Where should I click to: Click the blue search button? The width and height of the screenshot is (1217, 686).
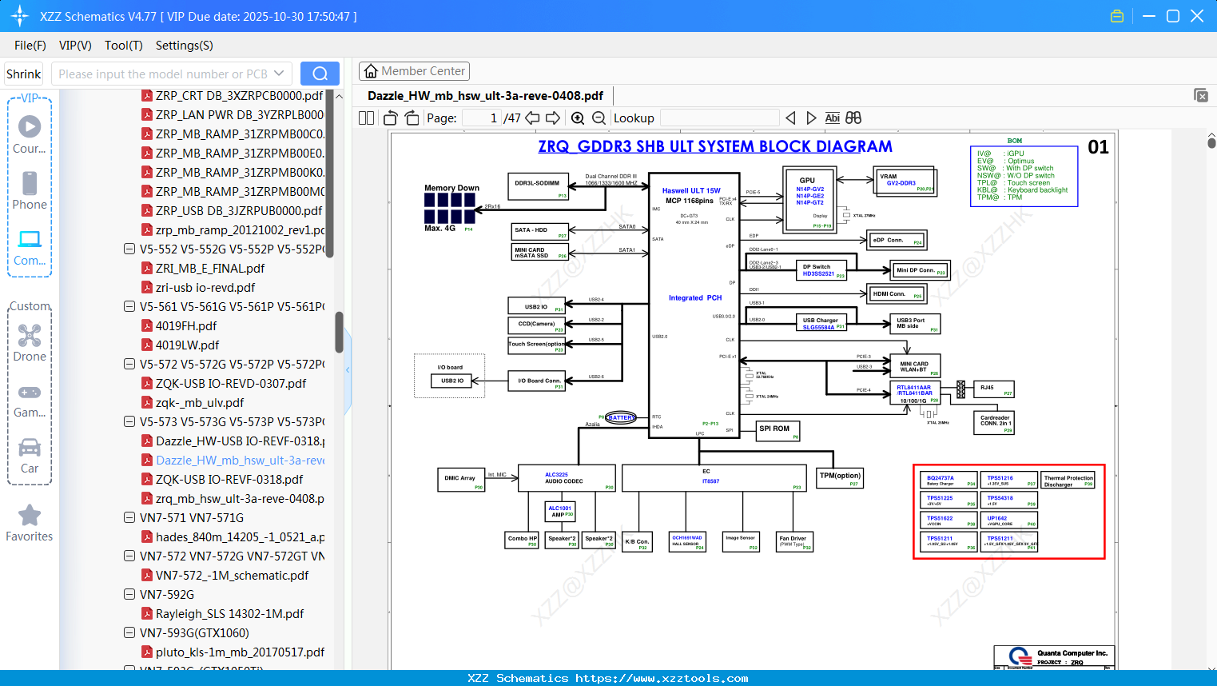[320, 74]
